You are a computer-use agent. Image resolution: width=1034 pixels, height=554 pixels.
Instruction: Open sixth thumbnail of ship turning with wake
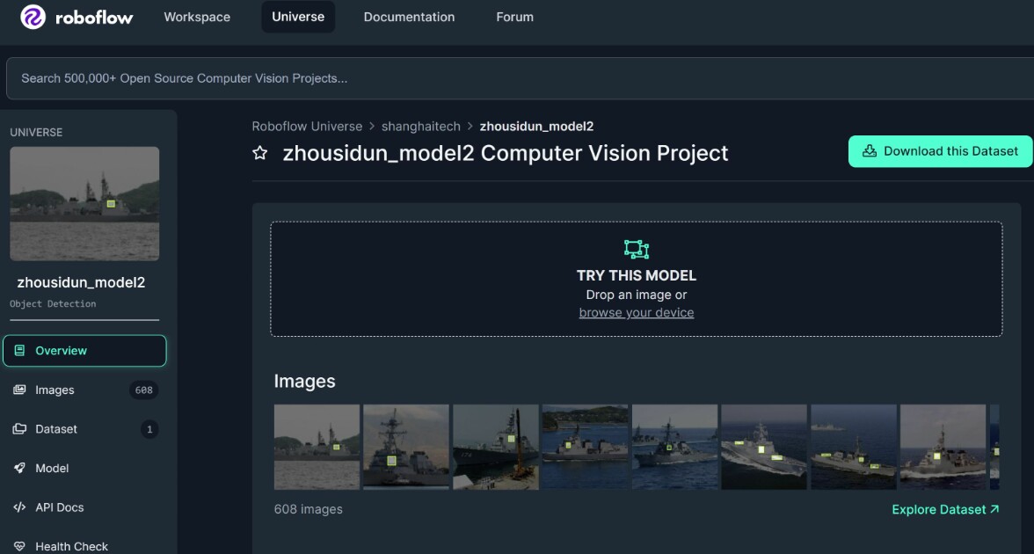point(764,447)
